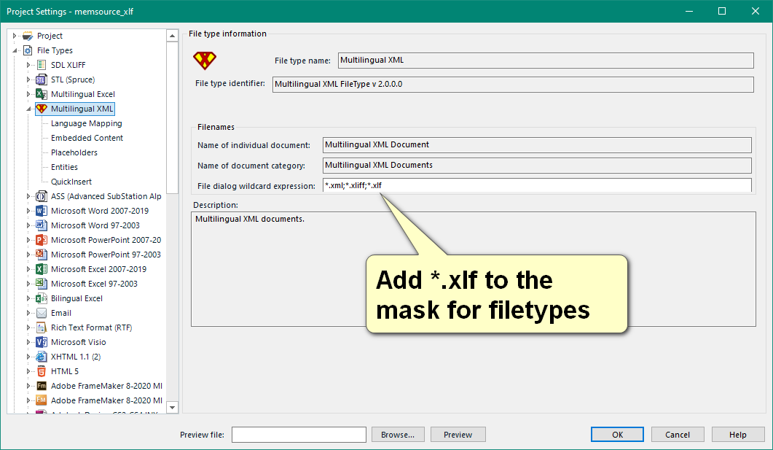The width and height of the screenshot is (773, 450).
Task: Click the tree vertical scrollbar thumb
Action: pos(172,118)
